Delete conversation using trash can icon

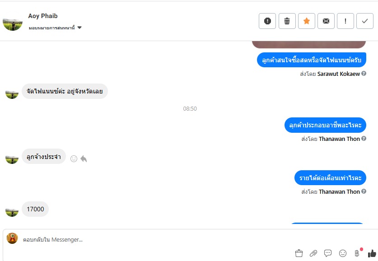[287, 21]
